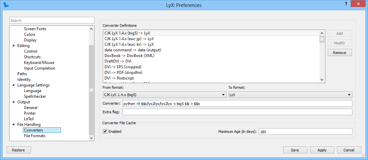368x160 pixels.
Task: Click the Cancel button
Action: (349, 150)
